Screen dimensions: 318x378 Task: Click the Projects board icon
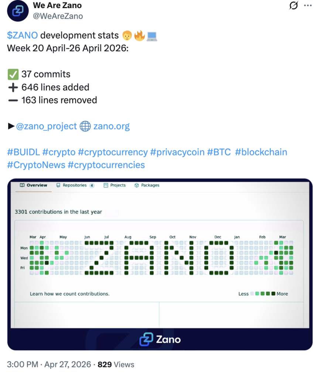(x=106, y=185)
